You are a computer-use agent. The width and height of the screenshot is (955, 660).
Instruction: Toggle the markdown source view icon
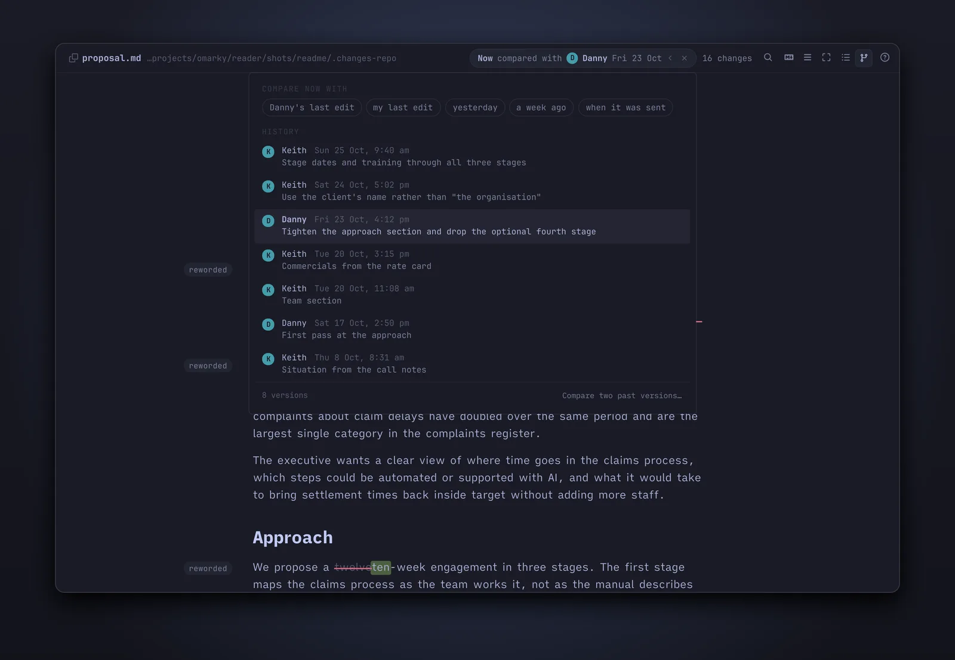tap(788, 58)
